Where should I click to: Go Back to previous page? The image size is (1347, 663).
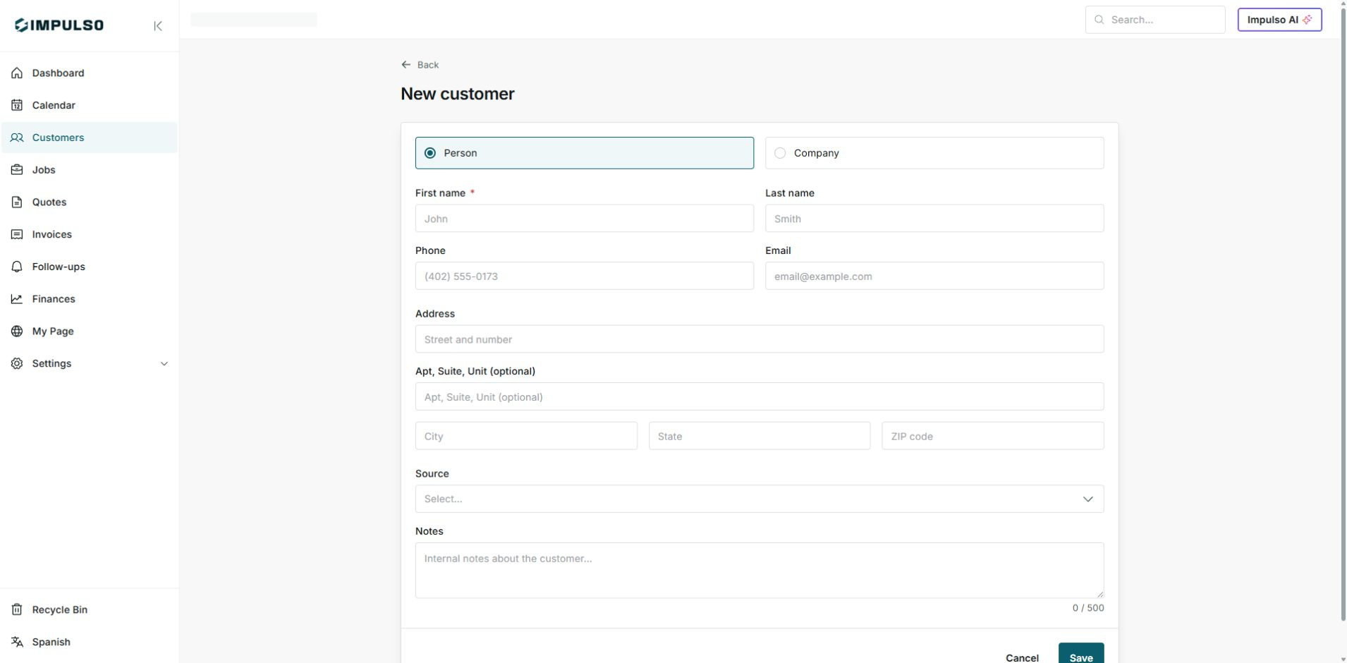(x=420, y=65)
